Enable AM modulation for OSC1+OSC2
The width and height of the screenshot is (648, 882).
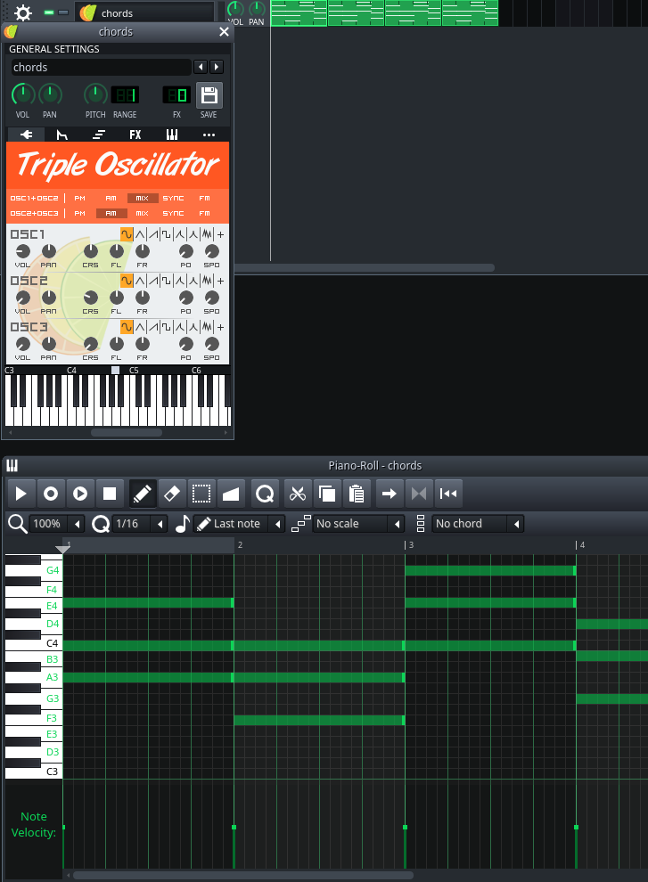[111, 198]
